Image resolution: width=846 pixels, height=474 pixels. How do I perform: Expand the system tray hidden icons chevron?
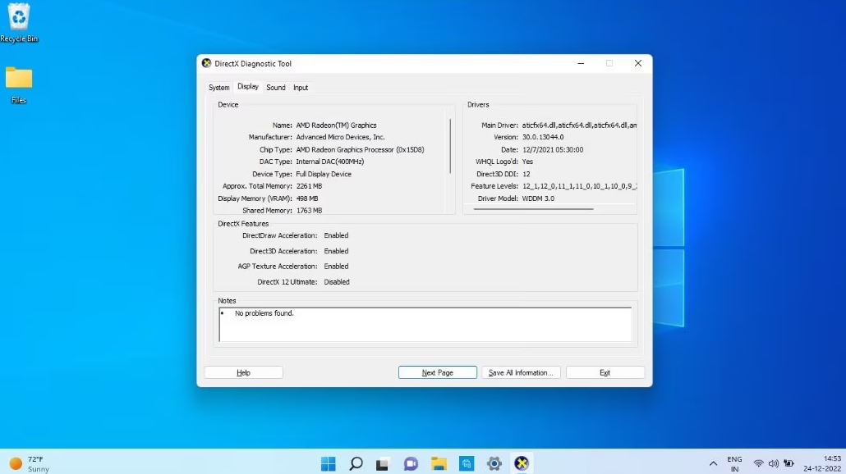pyautogui.click(x=713, y=464)
